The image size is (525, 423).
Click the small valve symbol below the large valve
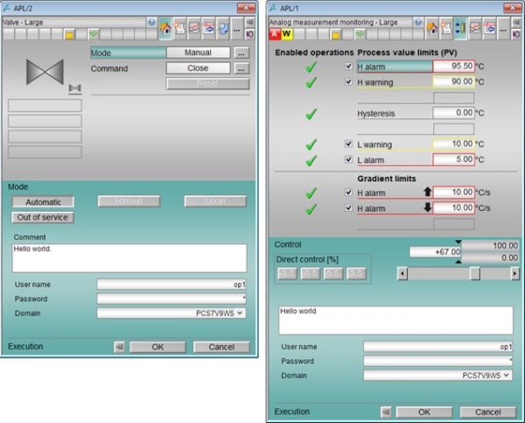click(x=75, y=88)
